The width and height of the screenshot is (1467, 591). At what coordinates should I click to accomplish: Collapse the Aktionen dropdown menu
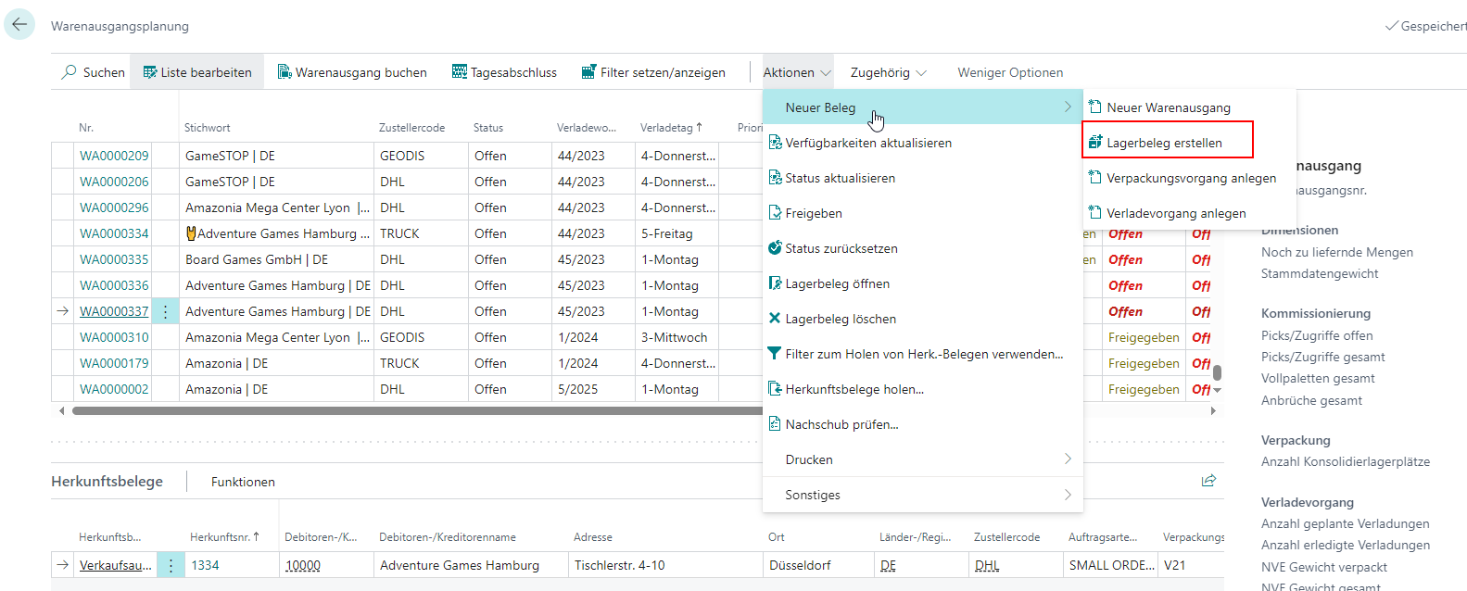[797, 72]
